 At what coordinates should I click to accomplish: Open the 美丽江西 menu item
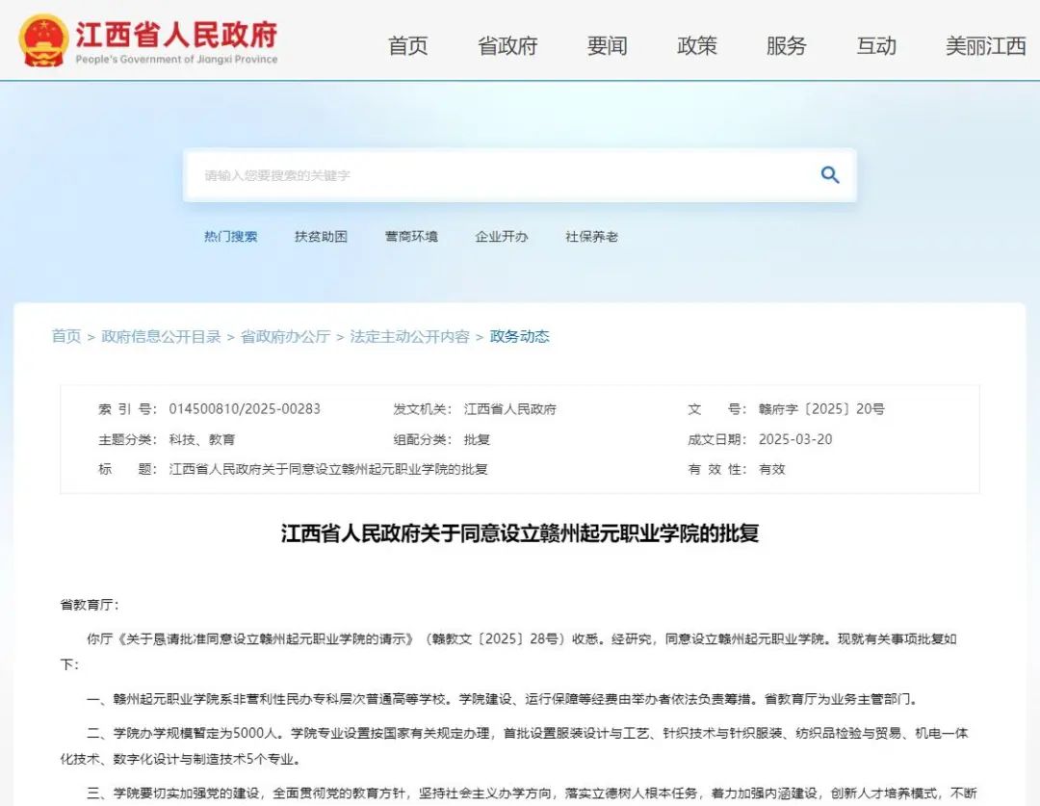coord(985,46)
